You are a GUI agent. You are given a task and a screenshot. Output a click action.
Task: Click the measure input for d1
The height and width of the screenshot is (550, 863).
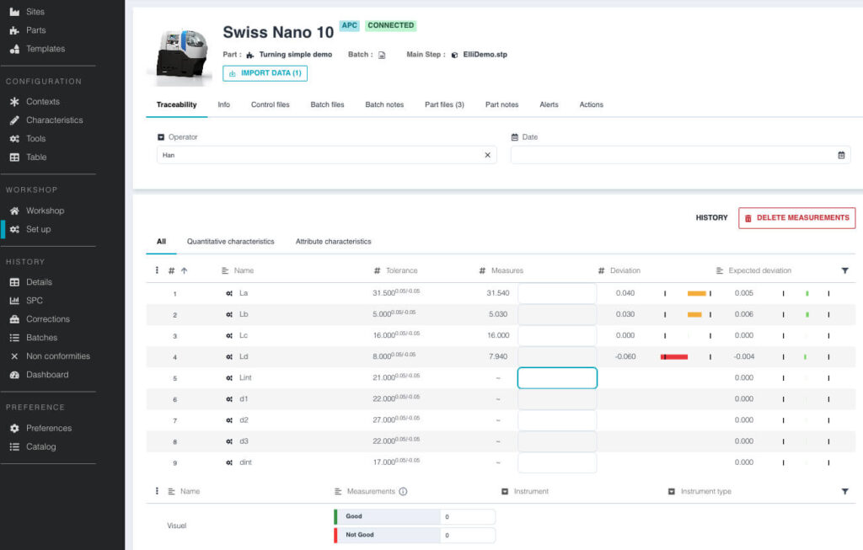pos(557,399)
